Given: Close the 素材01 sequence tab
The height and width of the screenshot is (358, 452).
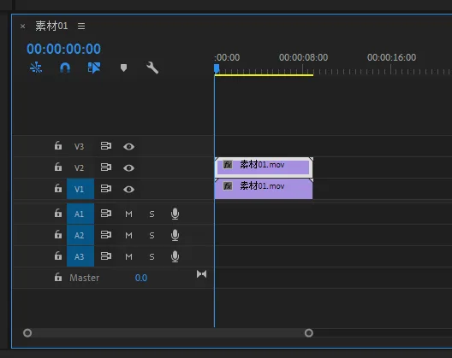Looking at the screenshot, I should (x=23, y=26).
